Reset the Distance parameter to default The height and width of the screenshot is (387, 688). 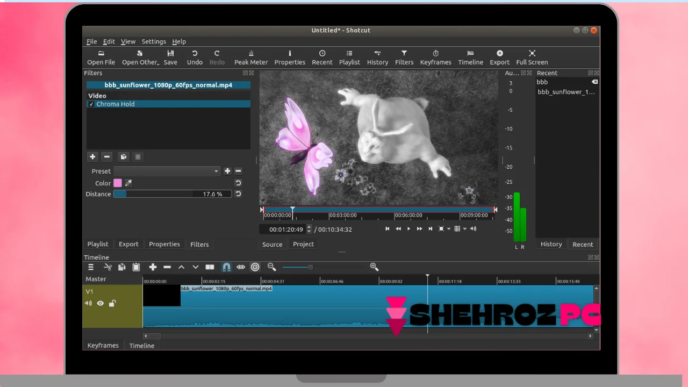click(238, 194)
